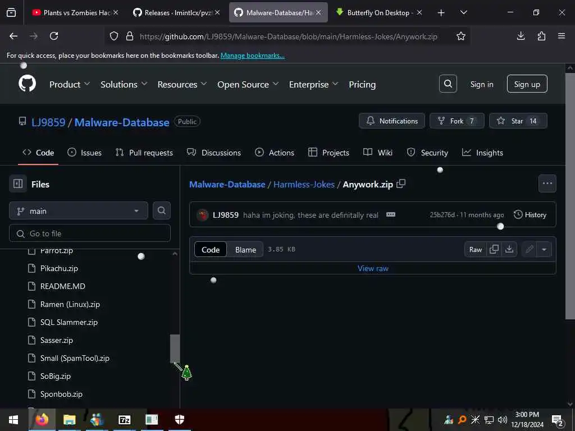575x431 pixels.
Task: Fork the Malware-Database repository
Action: [x=457, y=121]
